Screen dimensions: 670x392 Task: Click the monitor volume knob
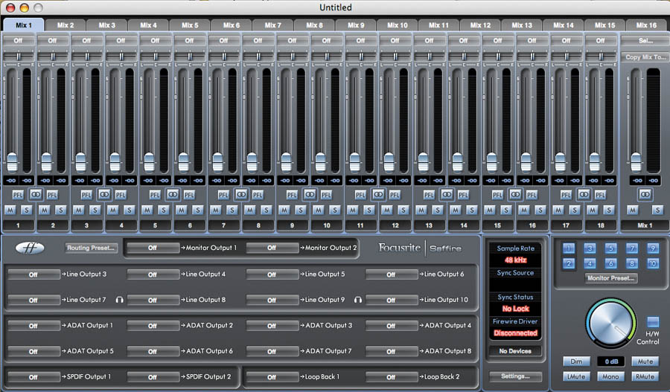coord(610,324)
